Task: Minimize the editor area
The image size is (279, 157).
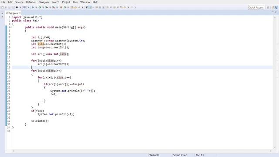Action: [272, 12]
